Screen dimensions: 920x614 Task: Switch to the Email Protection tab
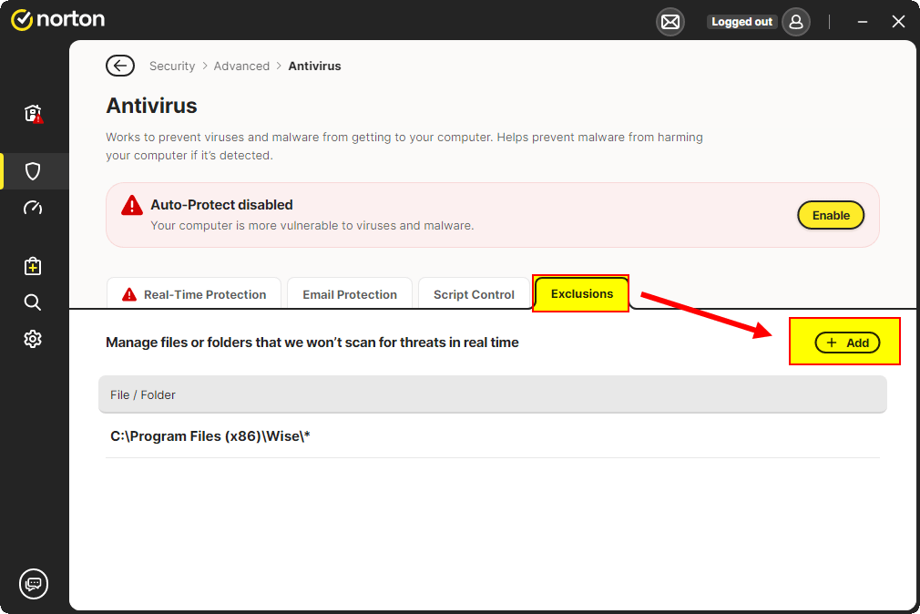click(350, 293)
